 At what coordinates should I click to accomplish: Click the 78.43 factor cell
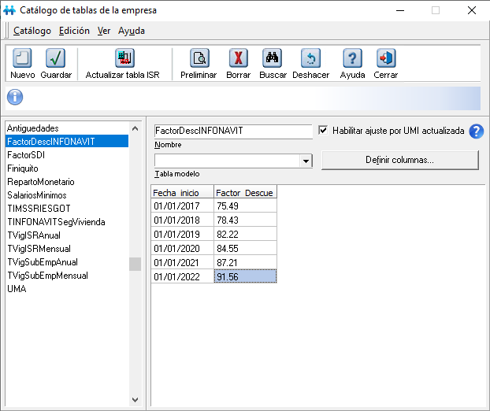tap(245, 220)
